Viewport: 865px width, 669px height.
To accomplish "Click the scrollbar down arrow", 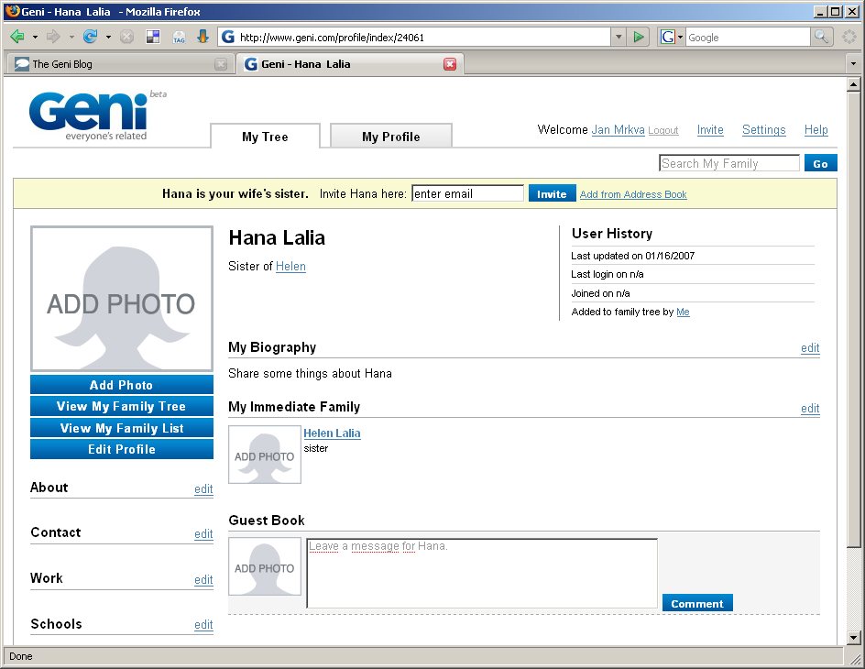I will 853,638.
